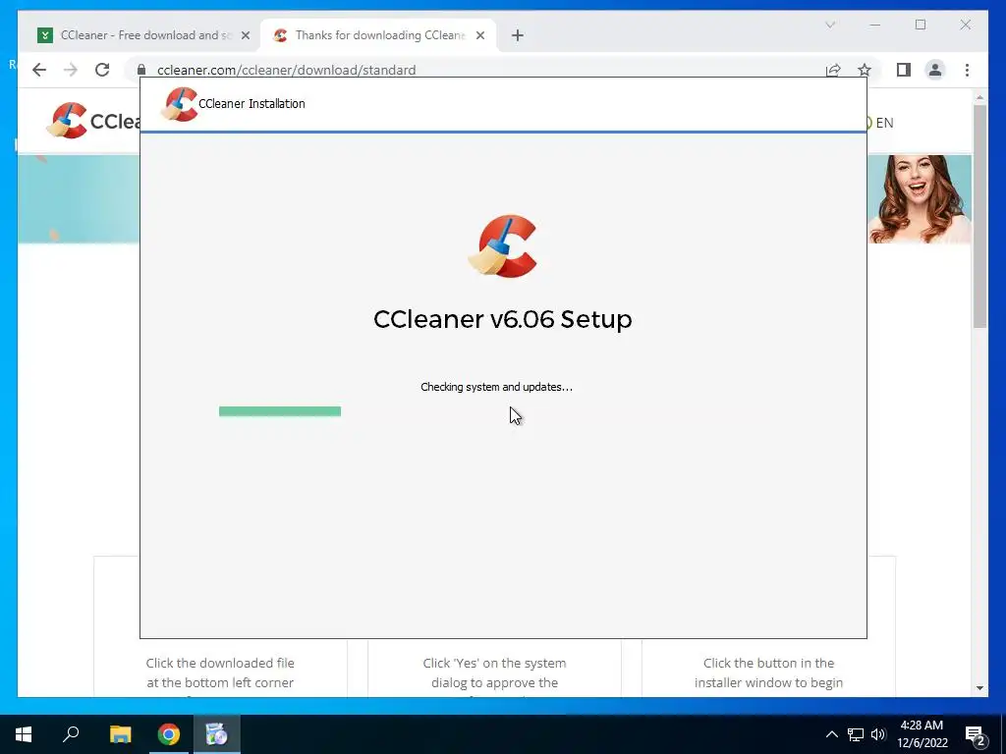This screenshot has height=754, width=1006.
Task: Open Chrome profile avatar
Action: (x=935, y=70)
